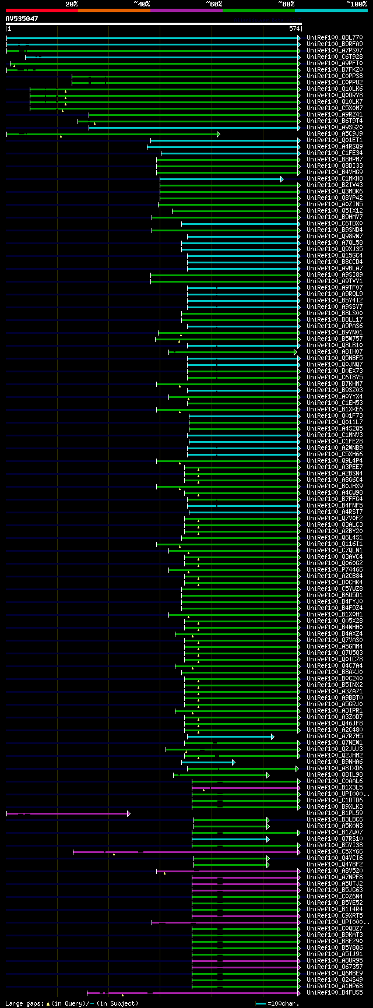
Task: Select the UniRef100_Q4C7A4 label
Action: 335,666
